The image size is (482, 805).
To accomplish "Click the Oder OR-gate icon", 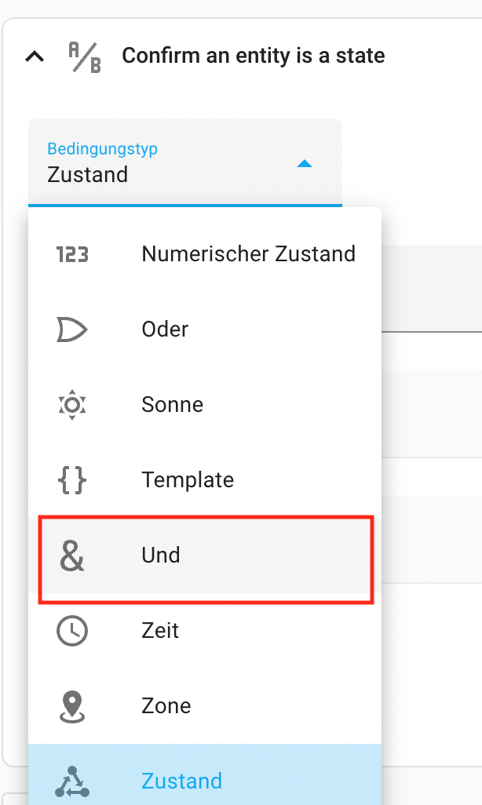I will (72, 330).
